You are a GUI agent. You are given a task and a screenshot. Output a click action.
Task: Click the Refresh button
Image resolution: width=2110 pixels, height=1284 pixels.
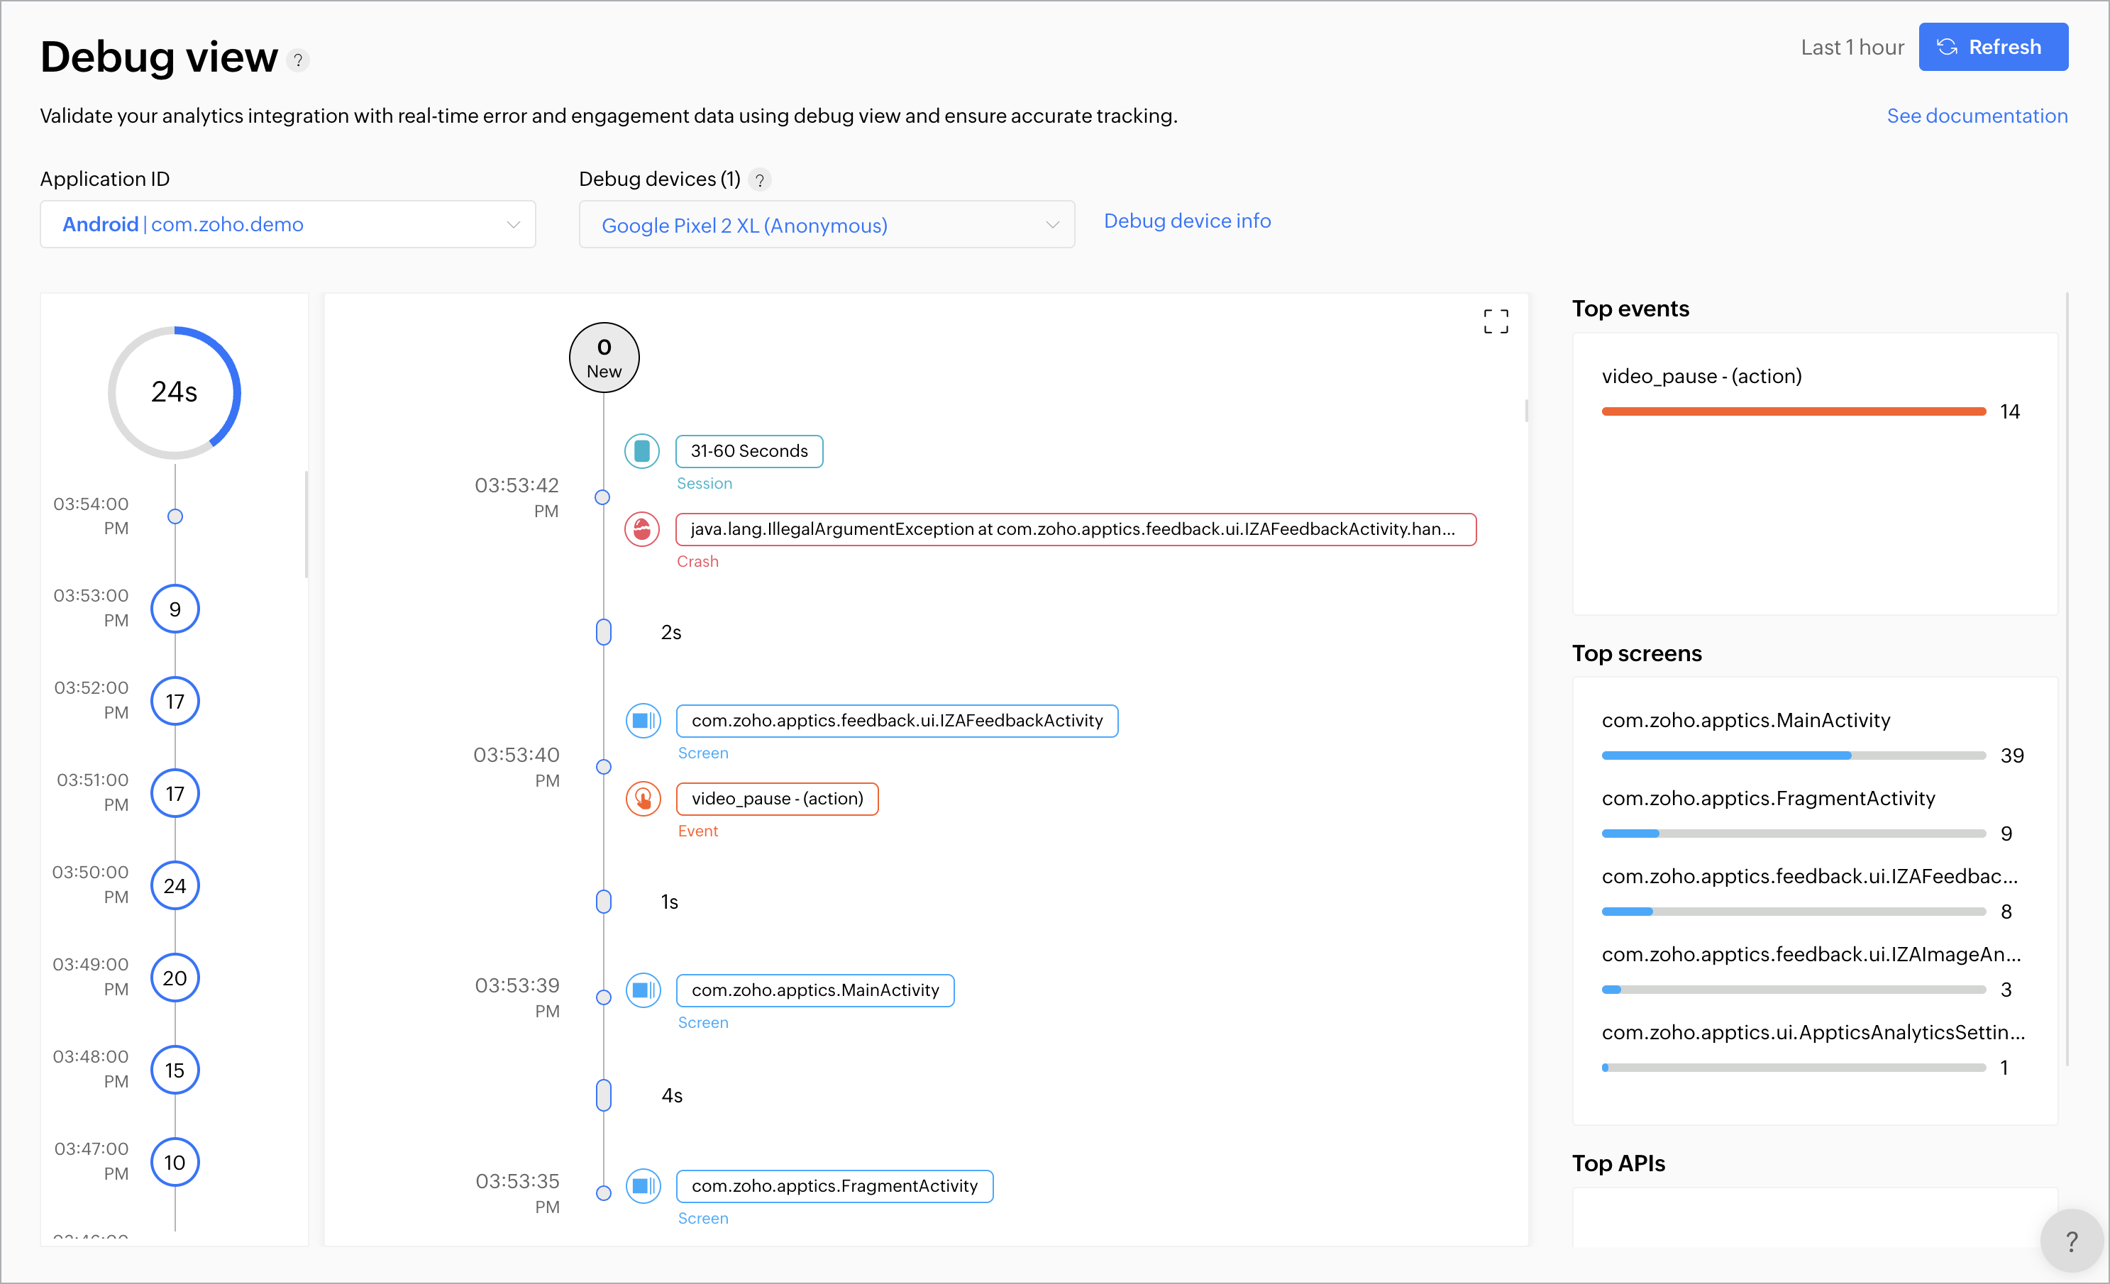(x=1992, y=47)
